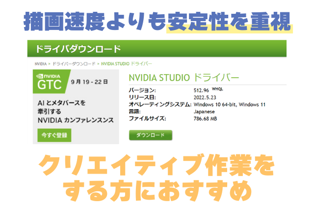Click the NVIDIA GTC logo badge
The image size is (314, 210).
click(x=51, y=82)
